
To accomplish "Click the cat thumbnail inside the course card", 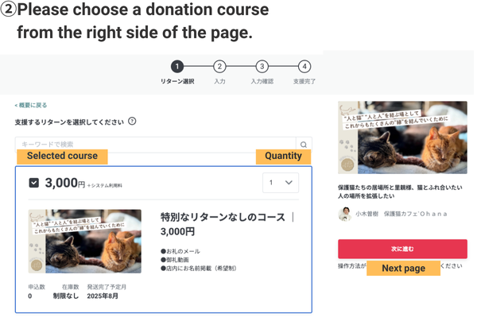I will click(85, 241).
